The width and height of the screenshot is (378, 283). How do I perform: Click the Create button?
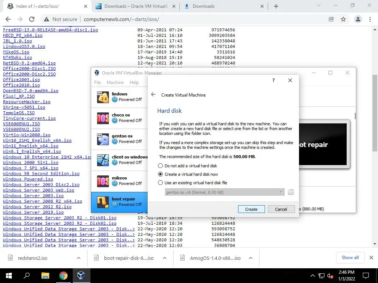[x=251, y=209]
